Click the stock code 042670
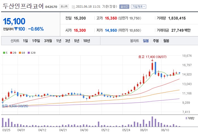Viewport: 198px width, 136px height. pos(51,7)
